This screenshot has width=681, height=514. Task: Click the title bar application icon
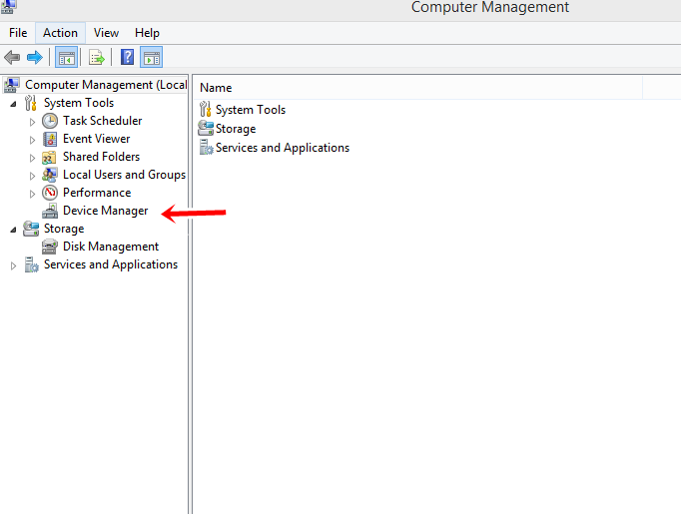point(8,6)
